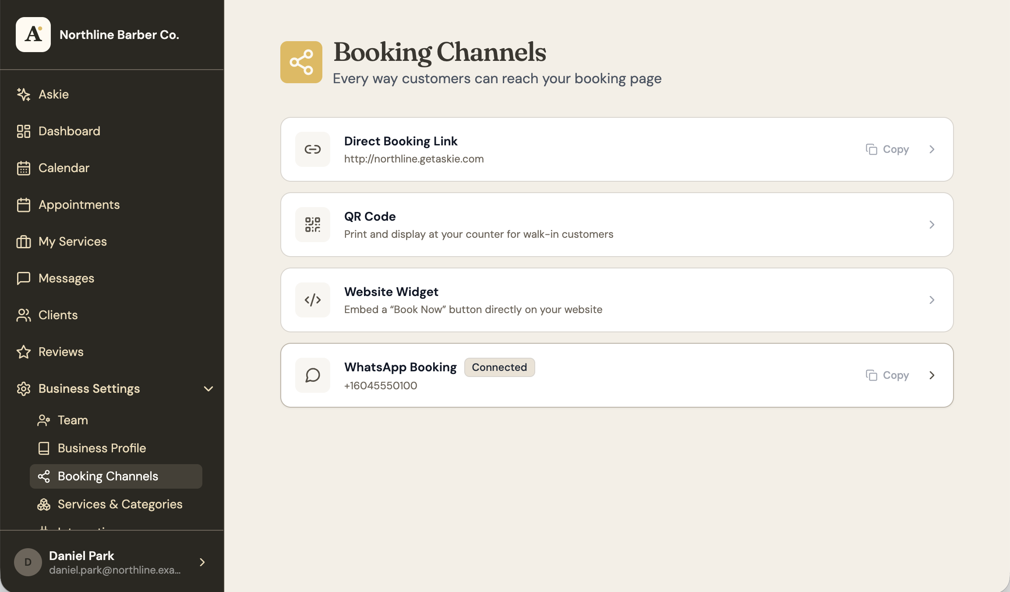Click the Services & Categories boxes icon
The height and width of the screenshot is (592, 1010).
(x=44, y=504)
